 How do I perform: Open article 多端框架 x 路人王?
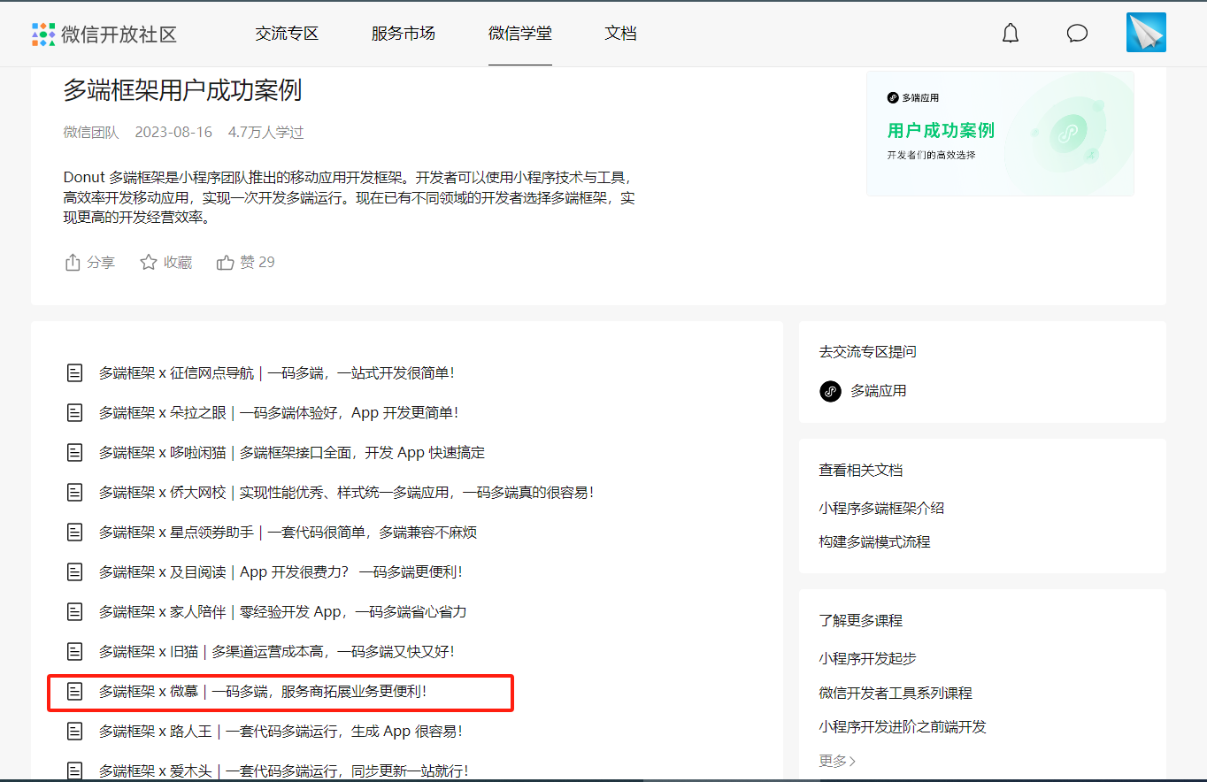tap(281, 732)
